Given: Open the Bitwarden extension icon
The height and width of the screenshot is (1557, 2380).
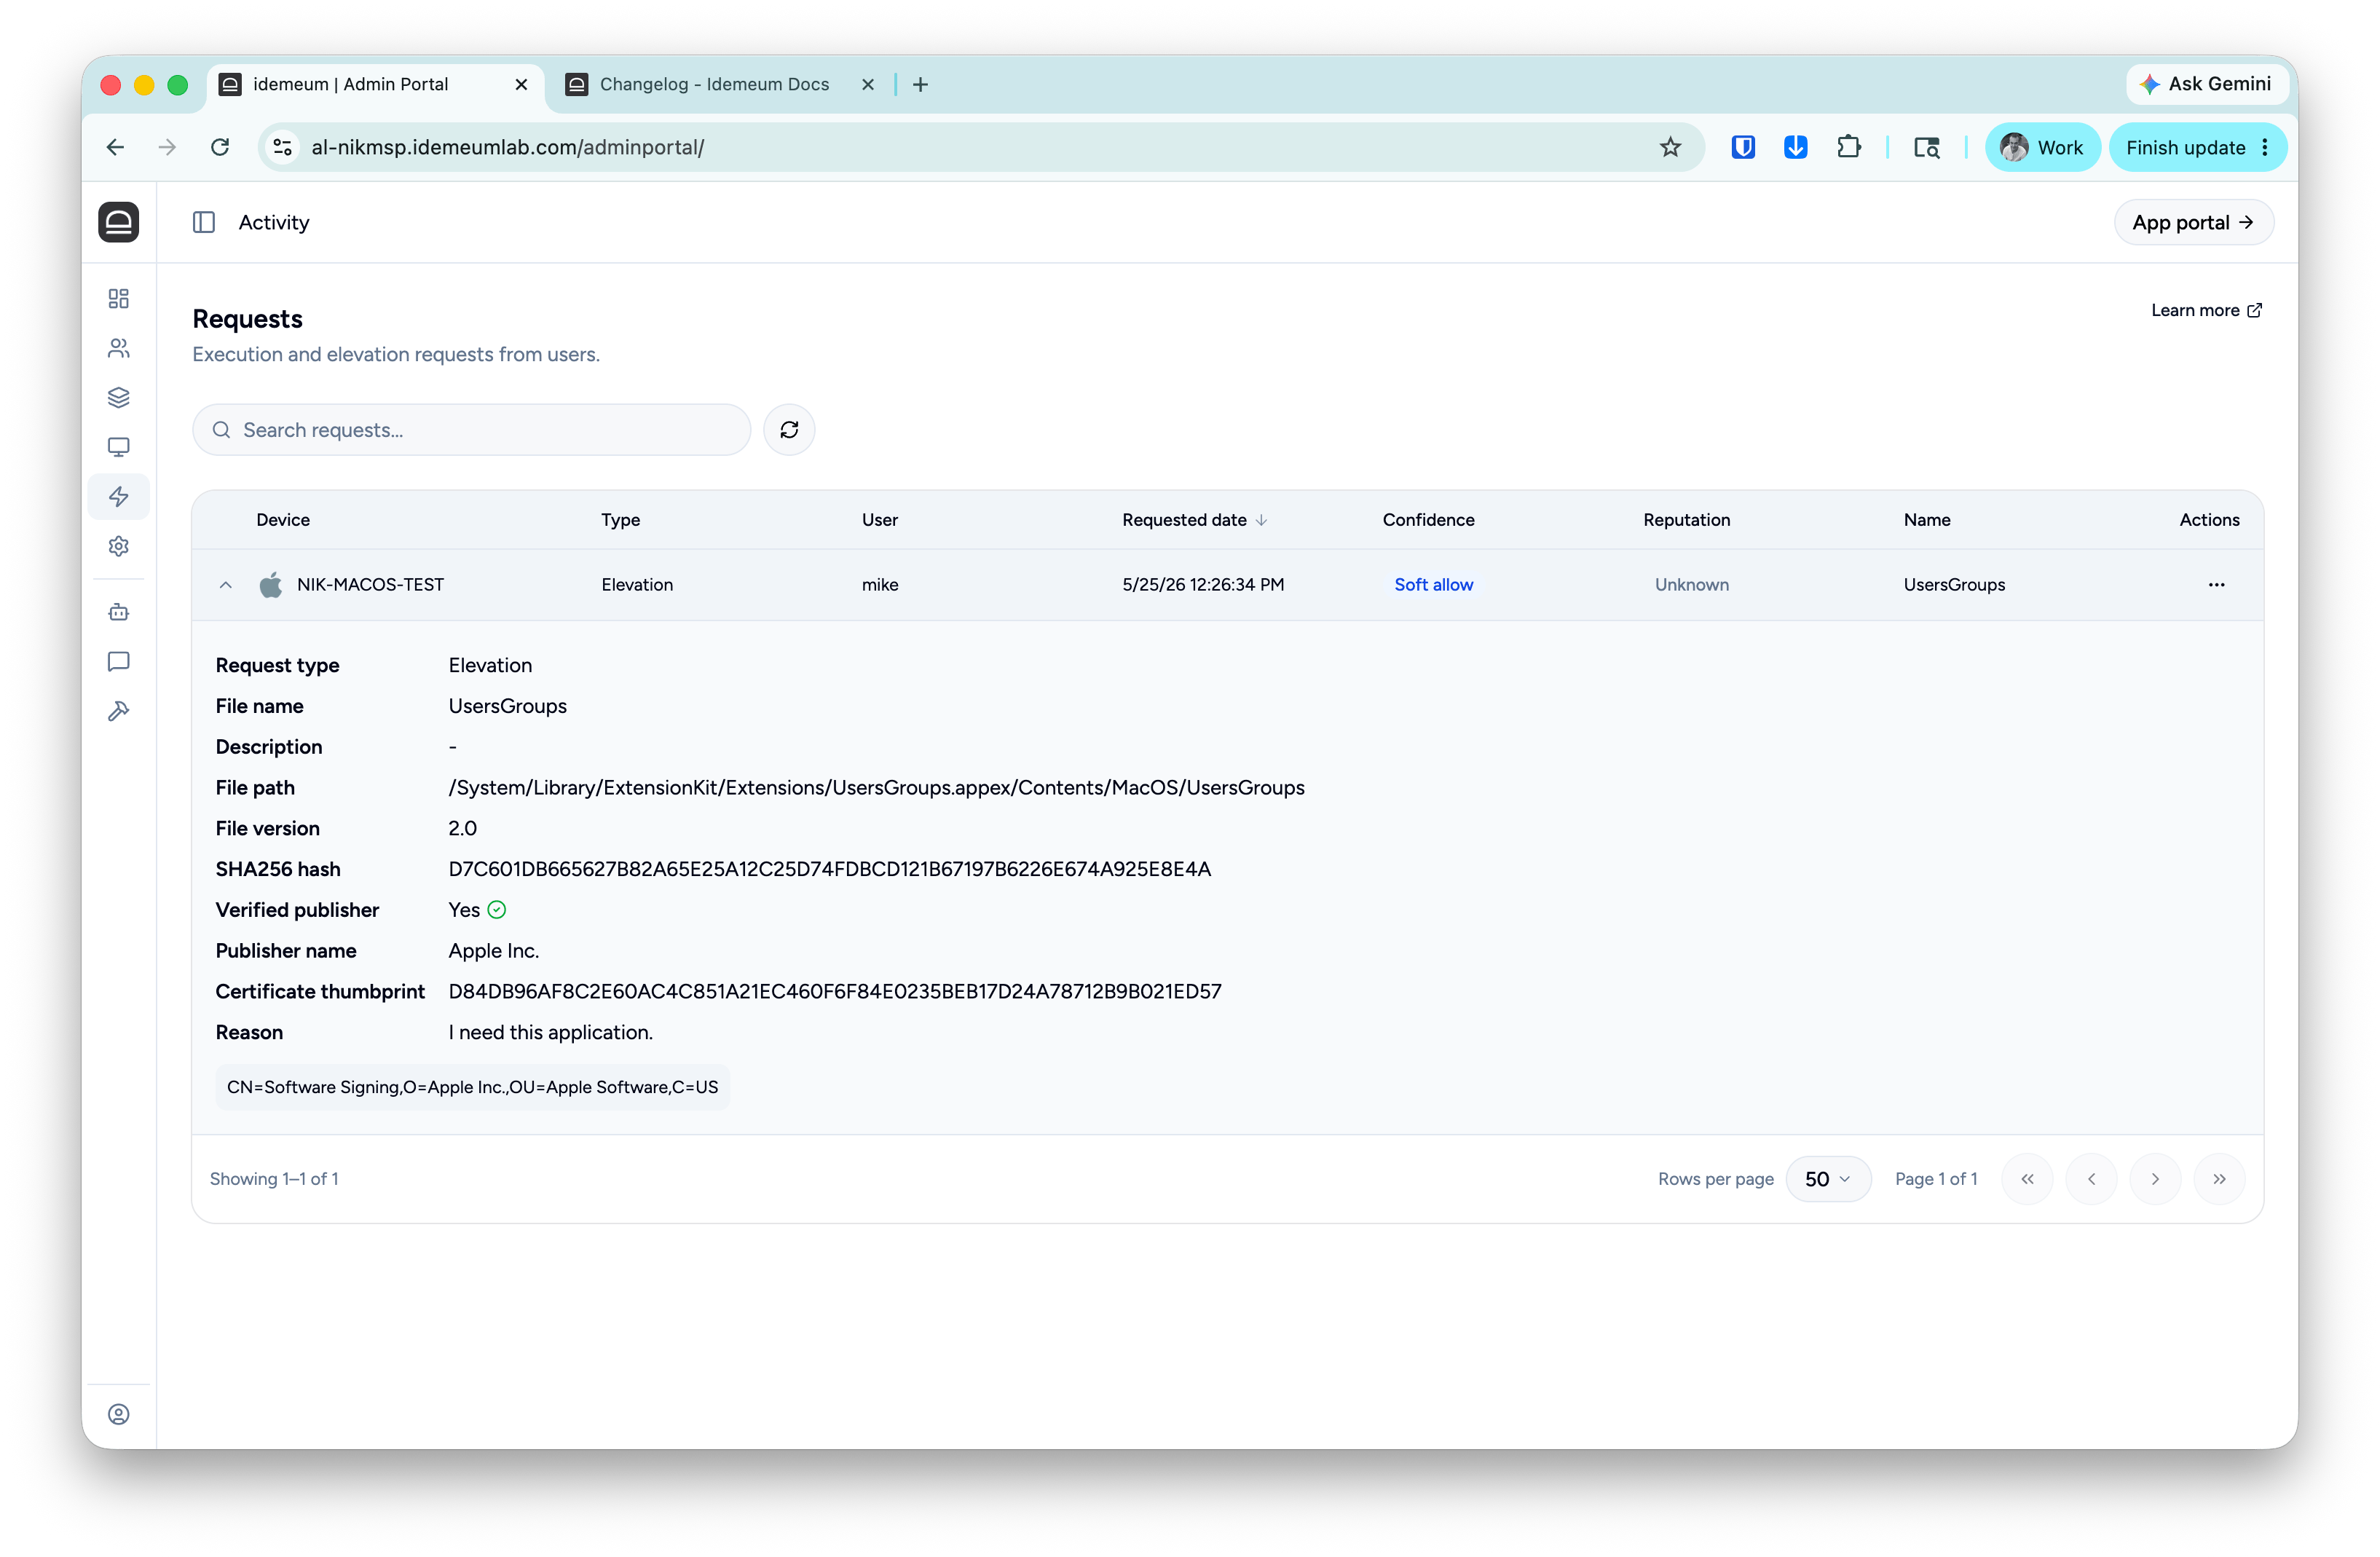Looking at the screenshot, I should pyautogui.click(x=1743, y=147).
